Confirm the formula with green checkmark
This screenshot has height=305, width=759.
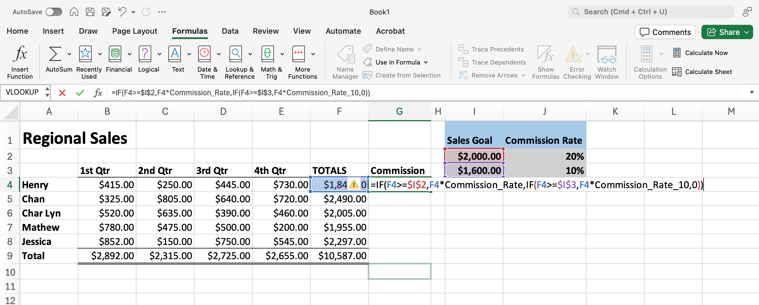pyautogui.click(x=80, y=93)
